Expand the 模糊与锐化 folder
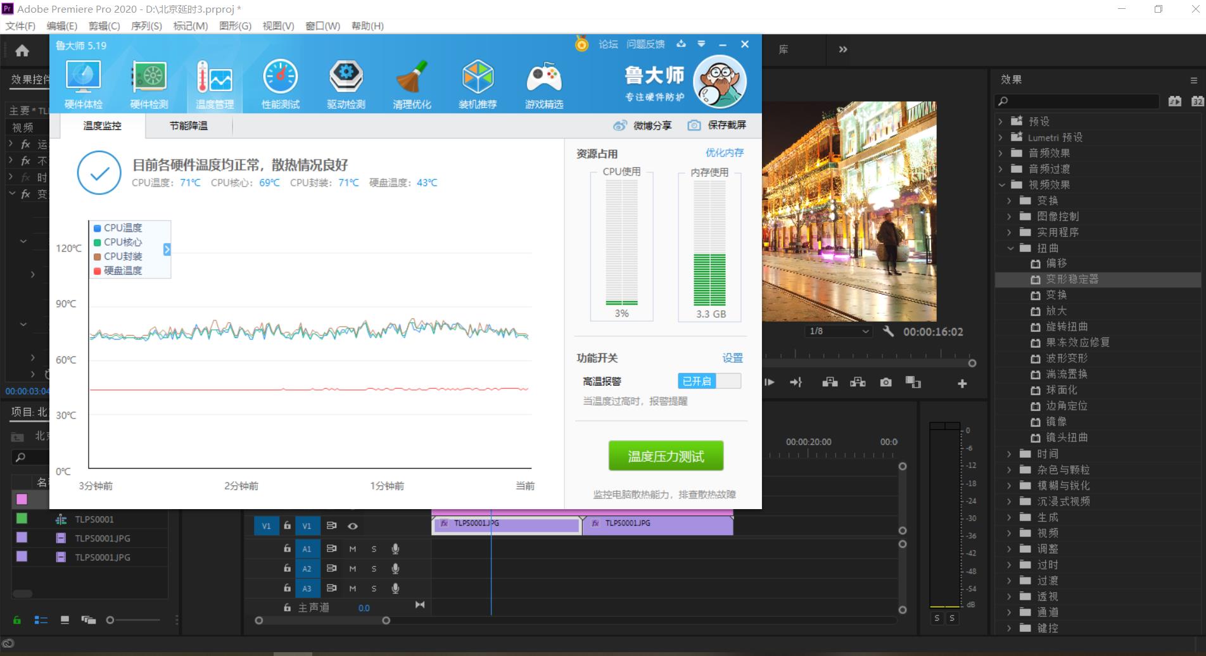Viewport: 1206px width, 656px height. click(1010, 486)
